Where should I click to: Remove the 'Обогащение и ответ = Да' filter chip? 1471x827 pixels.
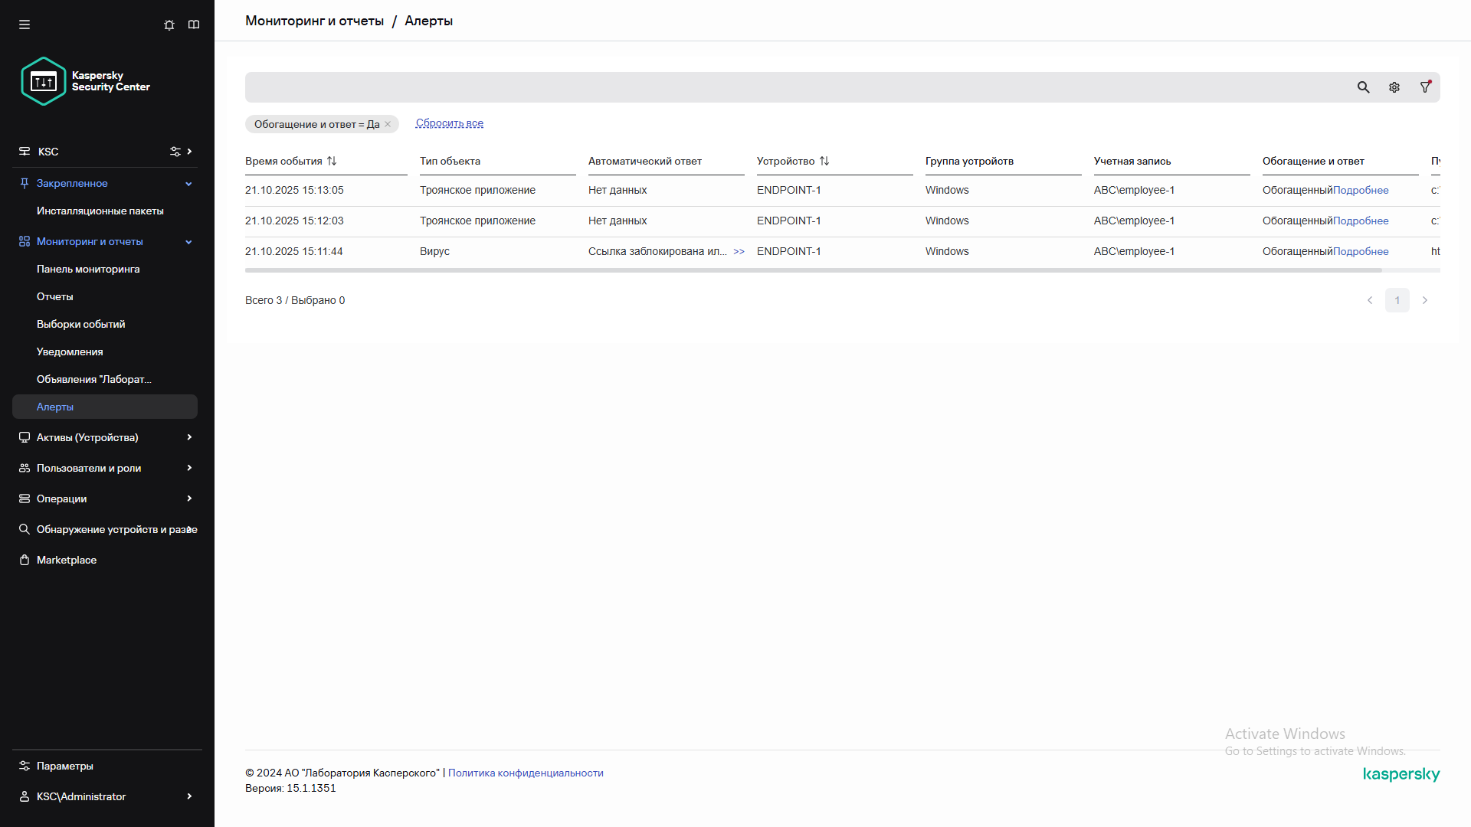388,124
